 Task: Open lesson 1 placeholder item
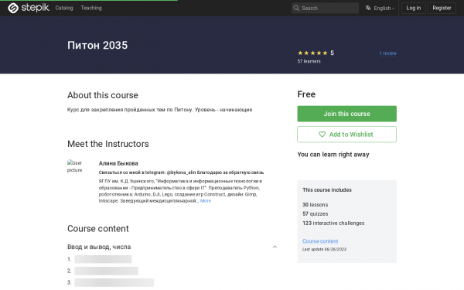(x=103, y=259)
